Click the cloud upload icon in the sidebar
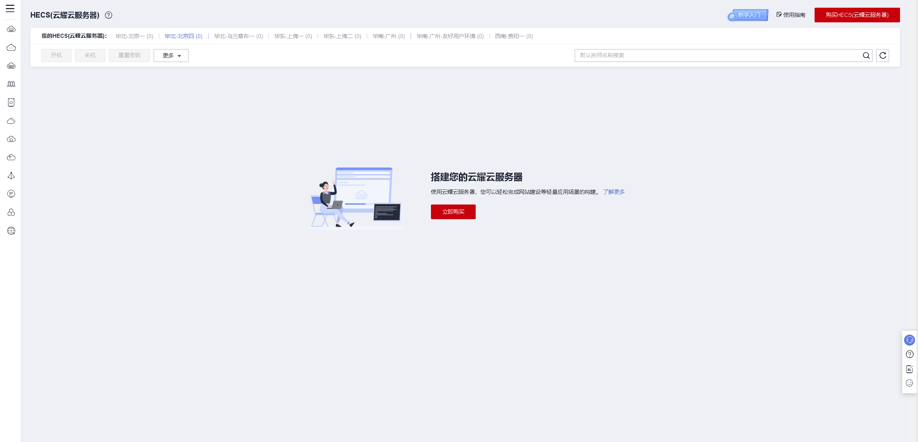 click(11, 139)
